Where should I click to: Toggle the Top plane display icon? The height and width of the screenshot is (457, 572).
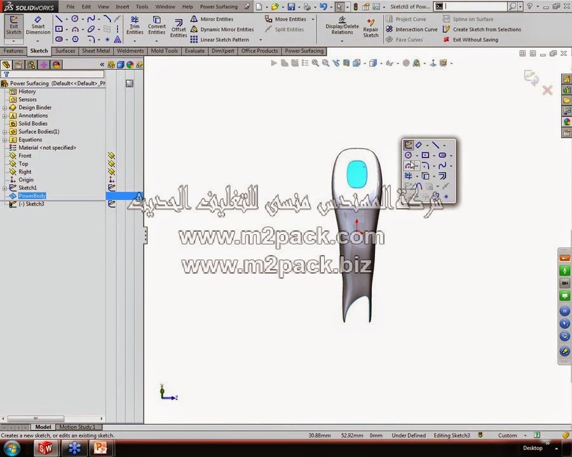pos(112,164)
